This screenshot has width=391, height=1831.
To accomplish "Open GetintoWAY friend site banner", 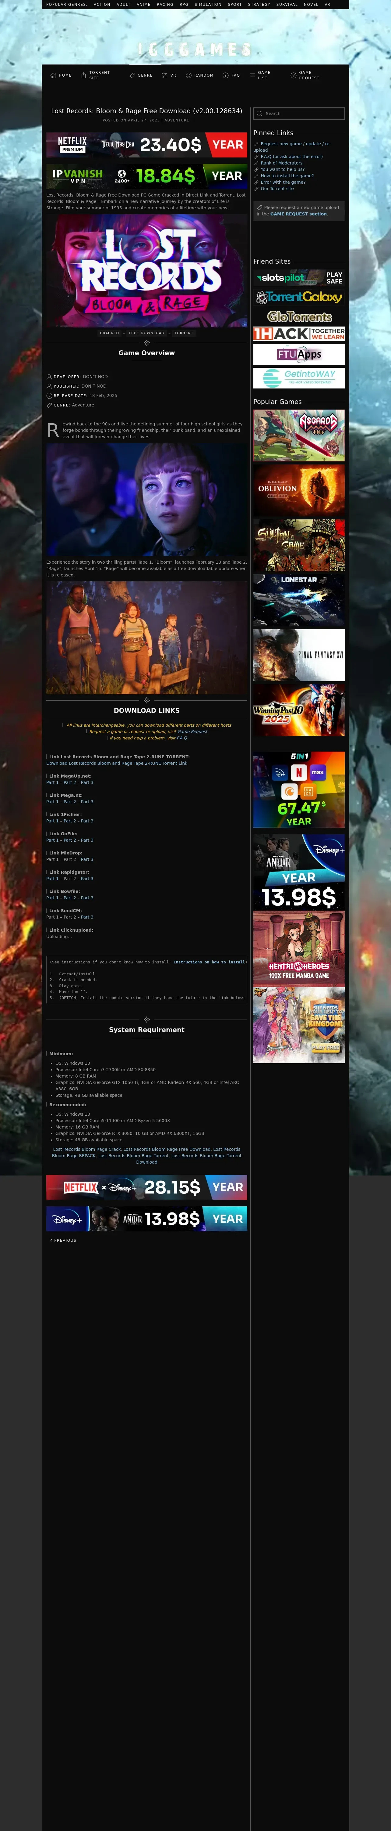I will [x=299, y=377].
